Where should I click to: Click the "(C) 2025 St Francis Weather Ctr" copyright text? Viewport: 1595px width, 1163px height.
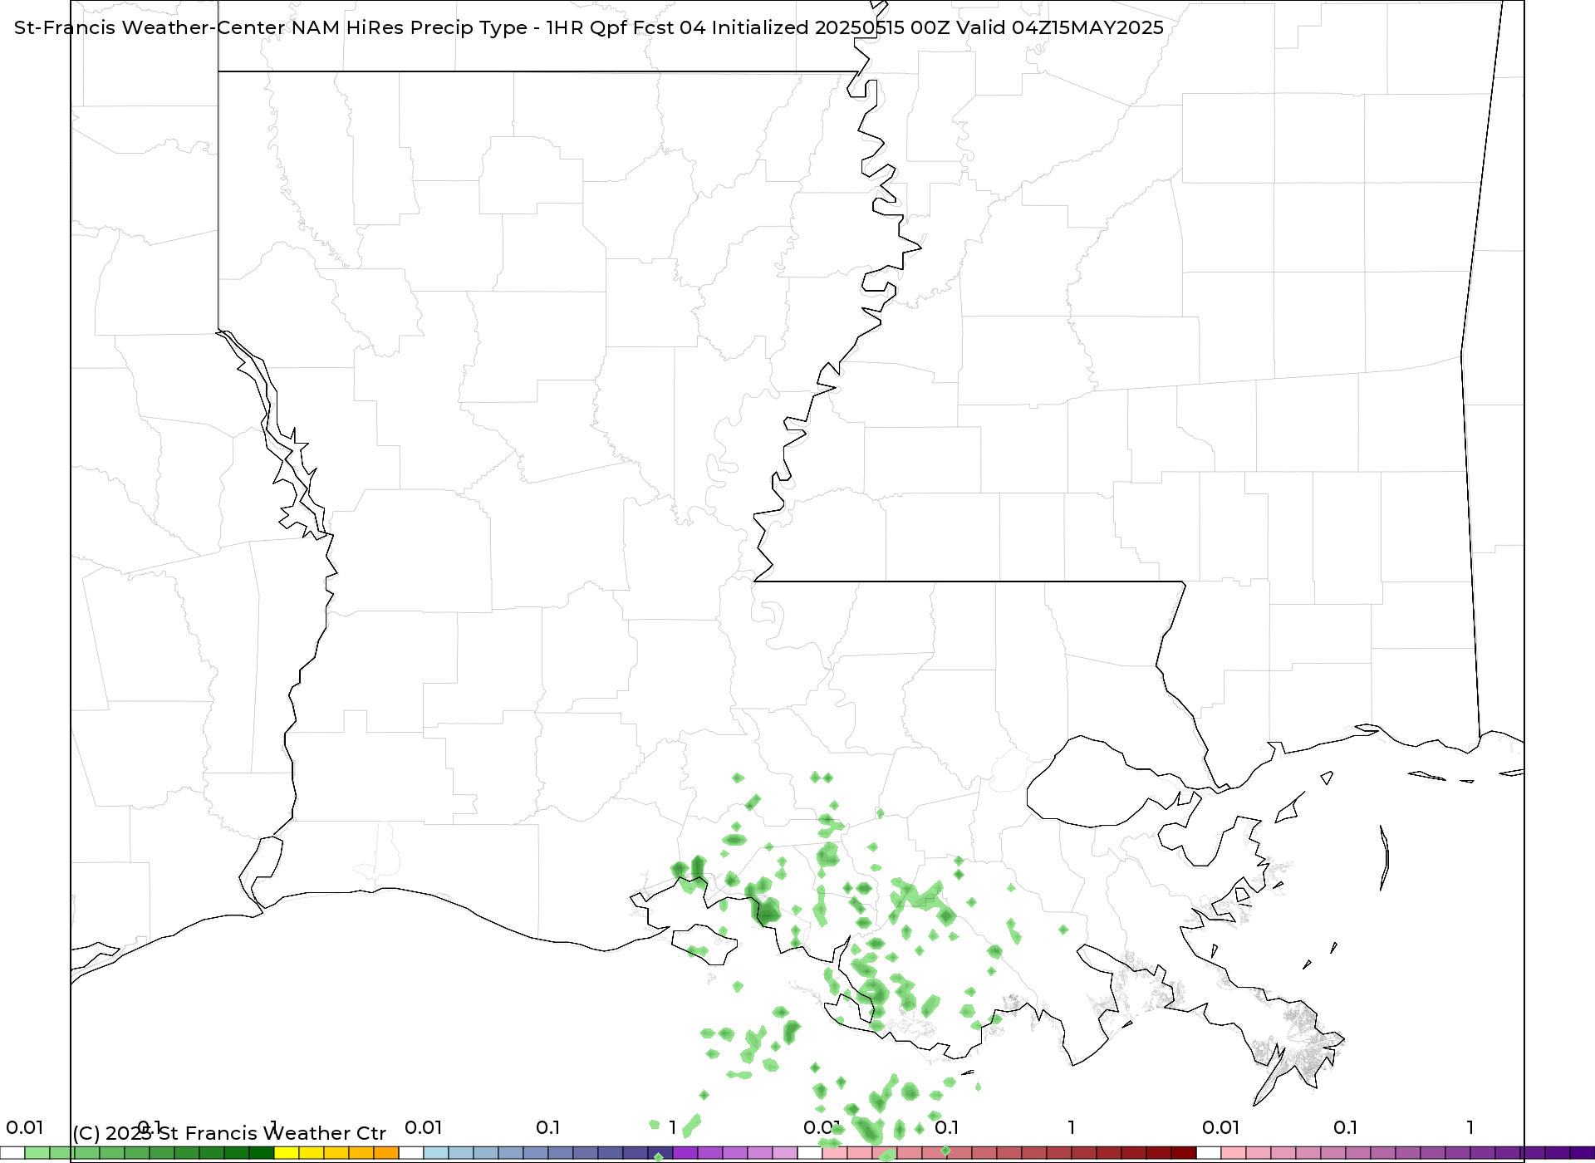coord(229,1133)
